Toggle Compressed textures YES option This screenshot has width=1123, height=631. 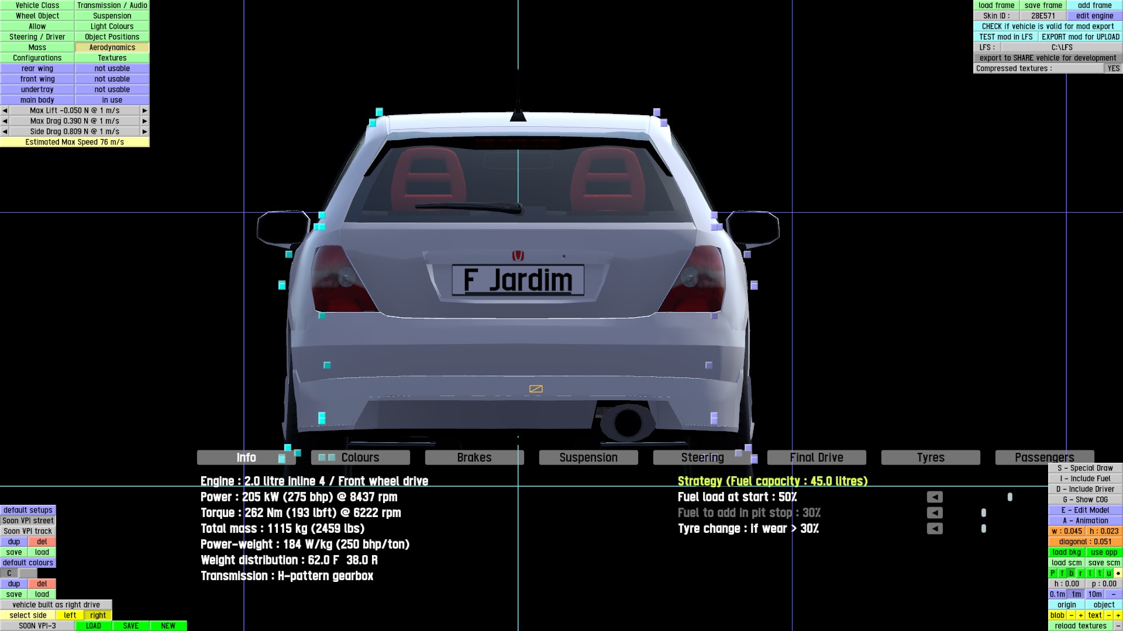tap(1113, 68)
